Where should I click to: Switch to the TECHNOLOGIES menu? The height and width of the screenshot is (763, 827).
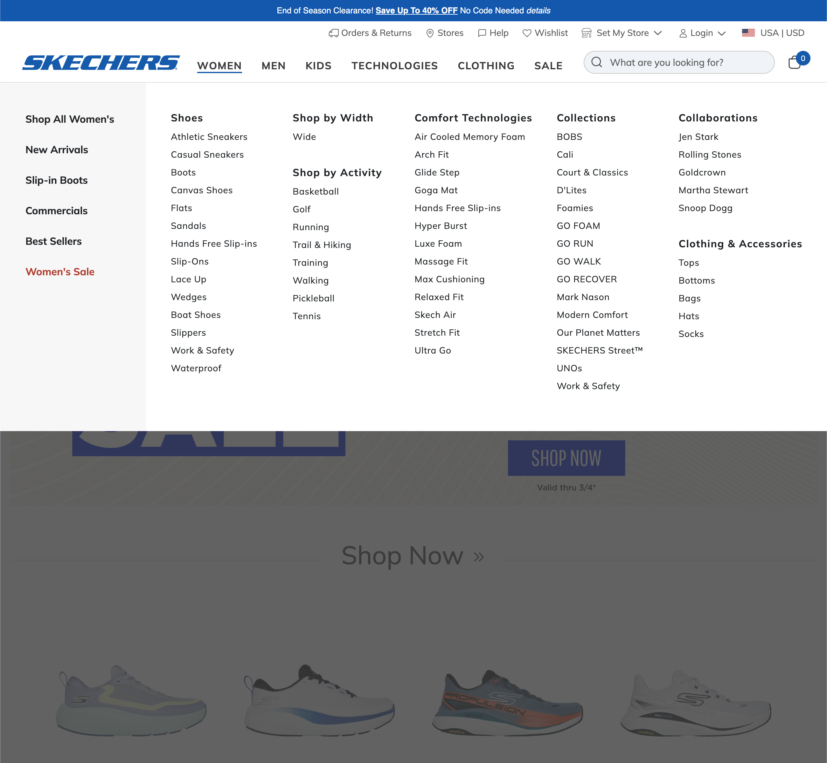click(x=394, y=65)
